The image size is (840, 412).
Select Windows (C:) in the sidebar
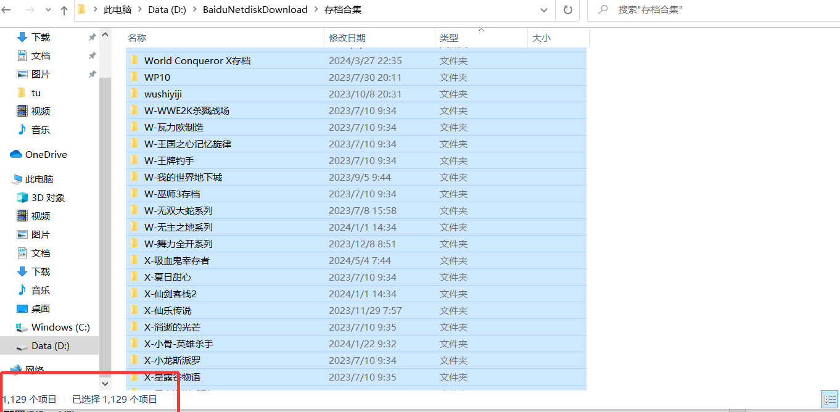point(57,327)
